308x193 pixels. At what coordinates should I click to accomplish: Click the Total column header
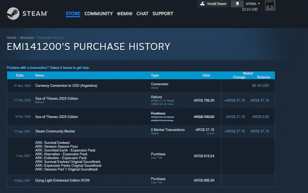tap(206, 75)
